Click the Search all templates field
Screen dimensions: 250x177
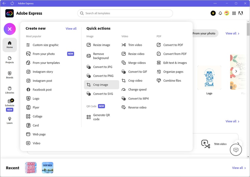(125, 13)
